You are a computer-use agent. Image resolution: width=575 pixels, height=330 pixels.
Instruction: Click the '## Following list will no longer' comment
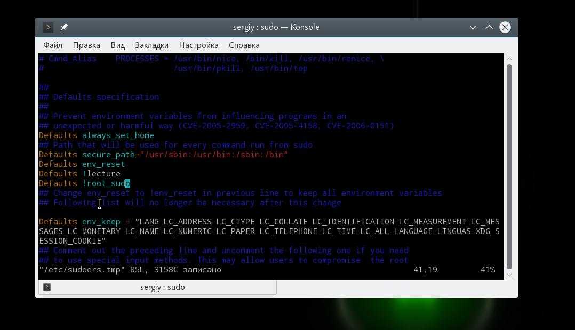[190, 203]
